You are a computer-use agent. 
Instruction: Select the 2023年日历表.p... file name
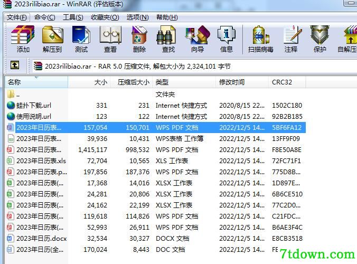tap(42, 172)
